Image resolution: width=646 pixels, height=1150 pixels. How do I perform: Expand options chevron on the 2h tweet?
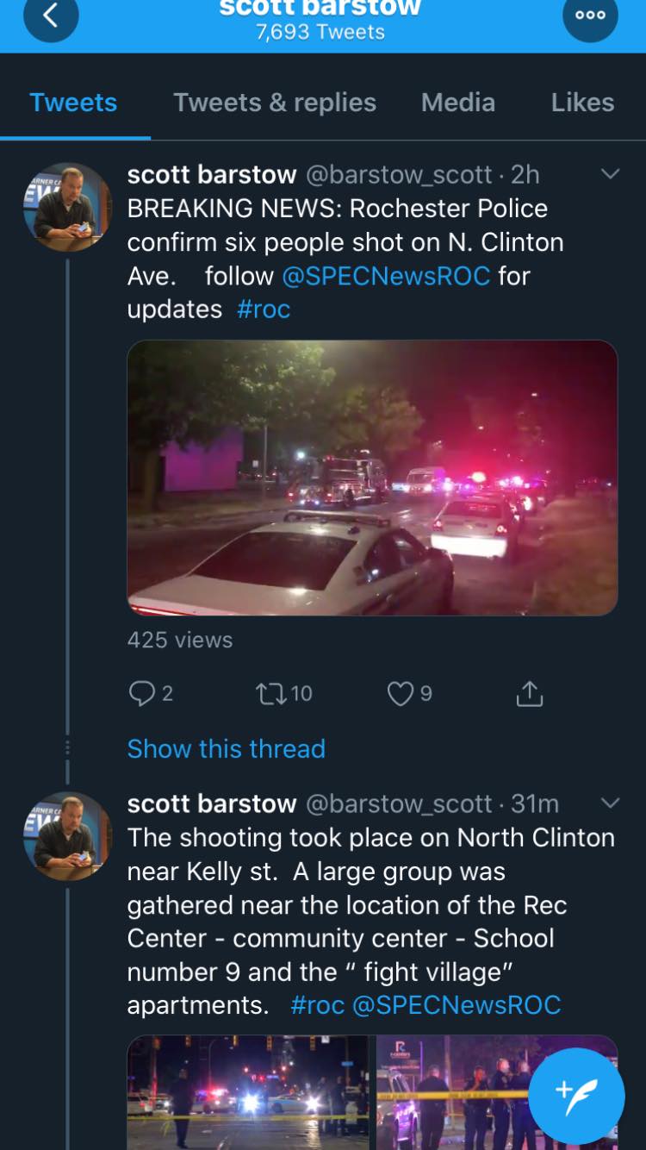(610, 174)
